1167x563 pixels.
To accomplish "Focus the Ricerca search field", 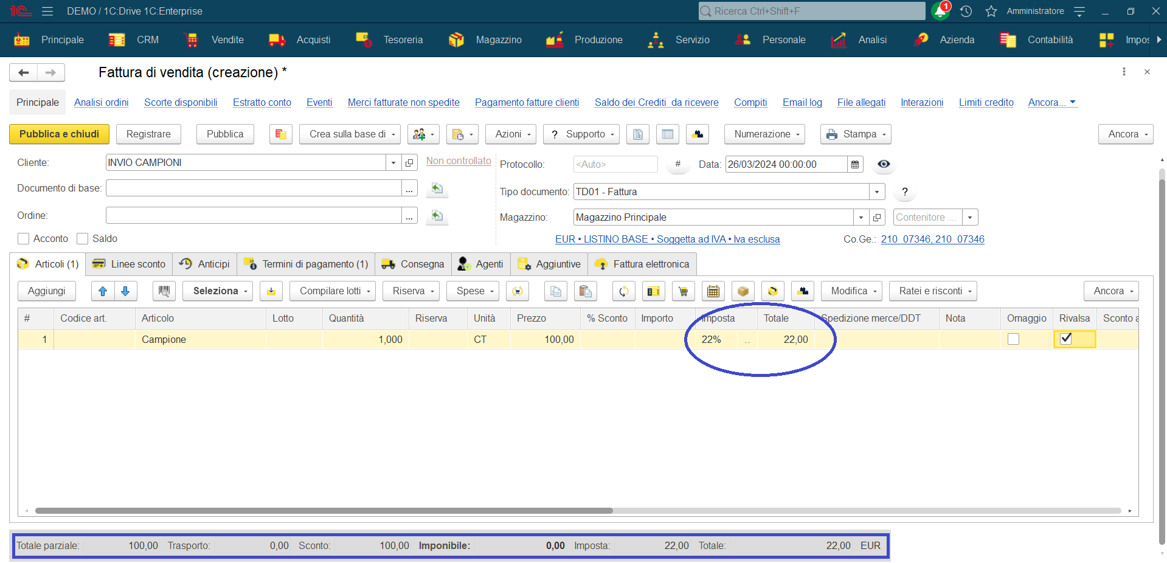I will (812, 11).
